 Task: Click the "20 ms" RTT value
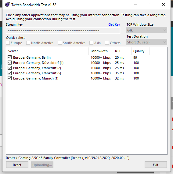[x=119, y=57]
